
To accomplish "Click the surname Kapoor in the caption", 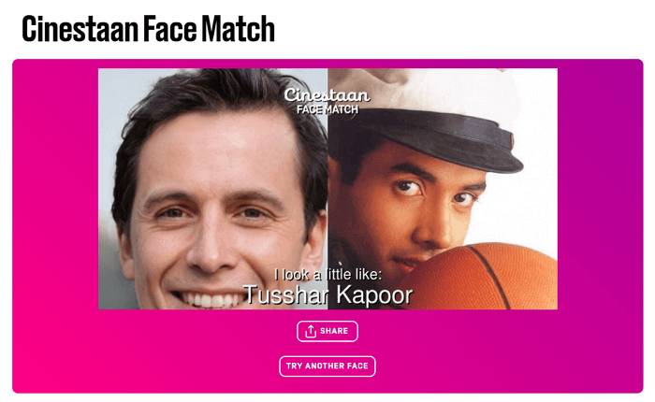I will coord(374,294).
